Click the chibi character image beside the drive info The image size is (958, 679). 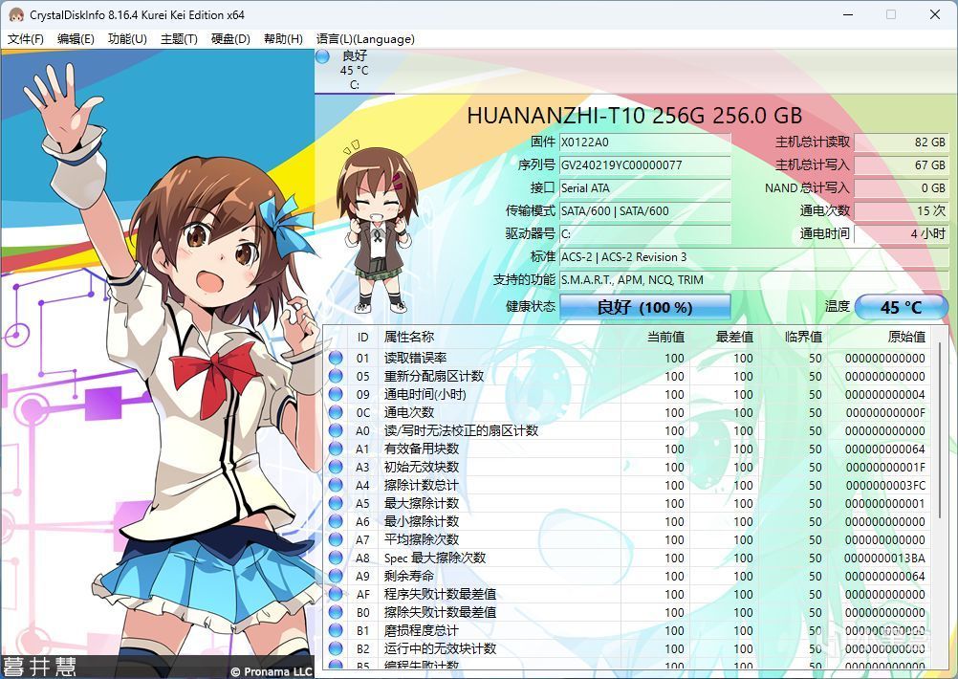[378, 228]
